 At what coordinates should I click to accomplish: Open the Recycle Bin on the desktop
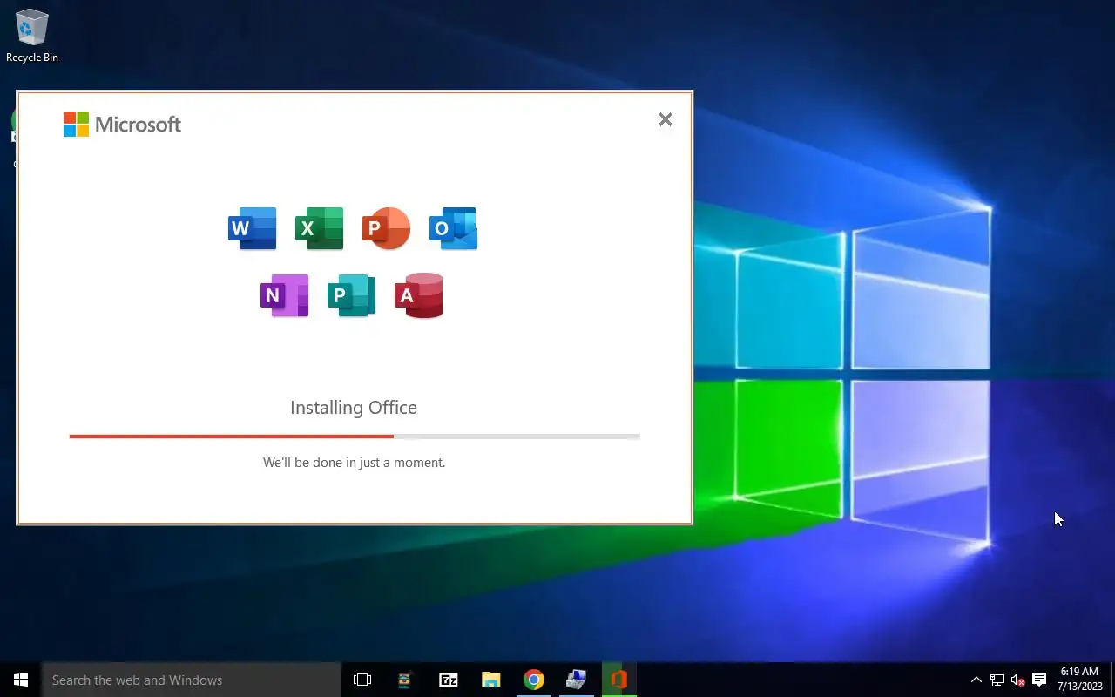(32, 36)
